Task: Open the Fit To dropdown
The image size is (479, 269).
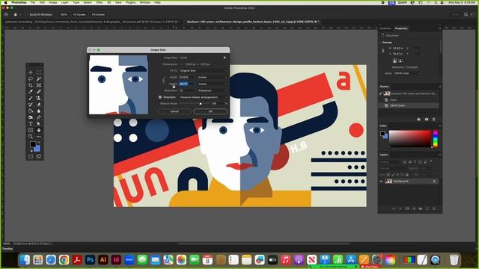Action: click(x=204, y=70)
